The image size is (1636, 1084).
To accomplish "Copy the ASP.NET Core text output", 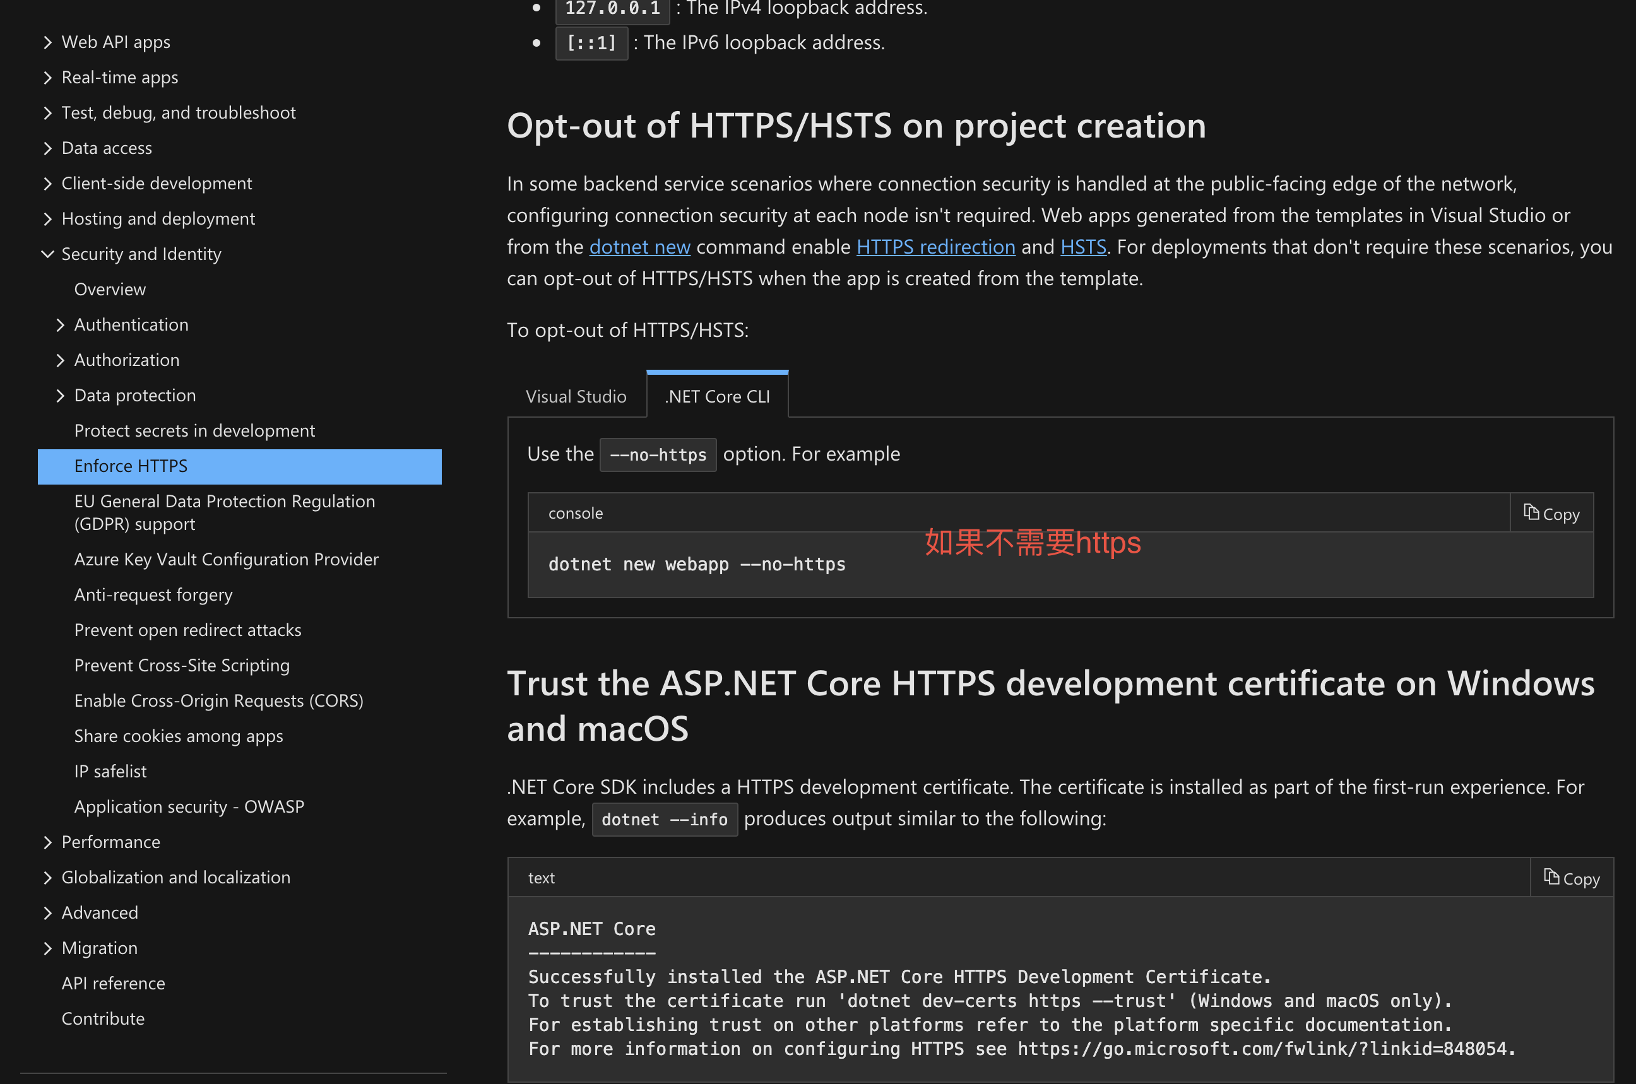I will 1572,878.
